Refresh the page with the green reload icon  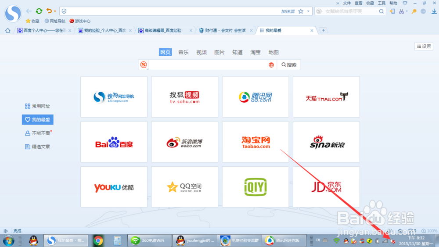39,11
